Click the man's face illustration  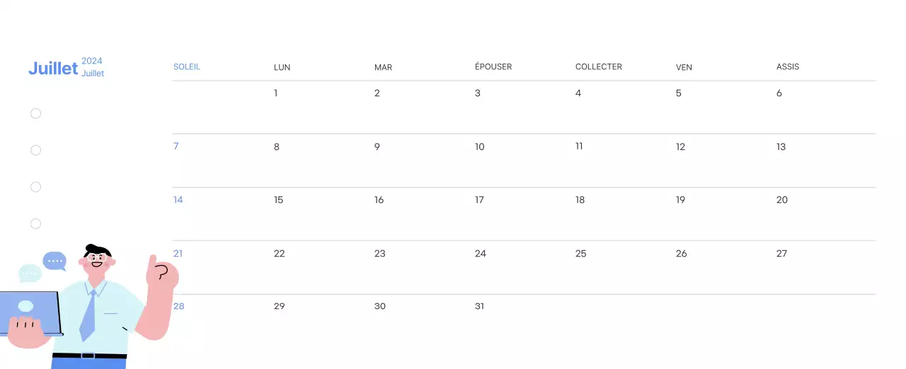[x=98, y=262]
